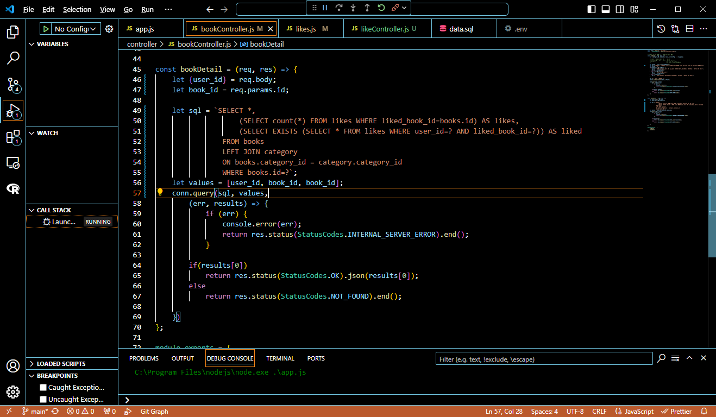Open the Selection menu

click(x=77, y=9)
